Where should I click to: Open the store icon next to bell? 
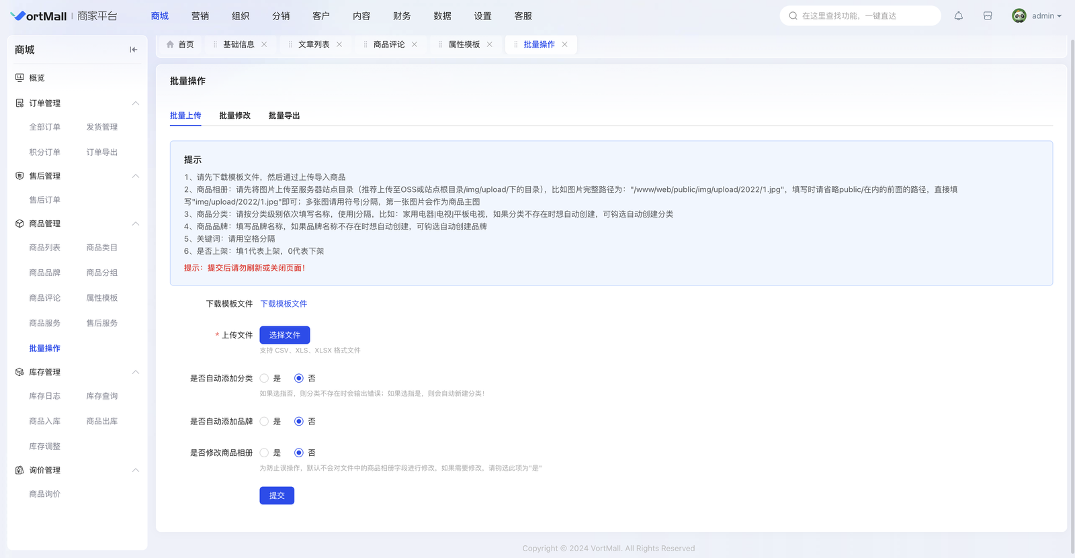[x=988, y=16]
